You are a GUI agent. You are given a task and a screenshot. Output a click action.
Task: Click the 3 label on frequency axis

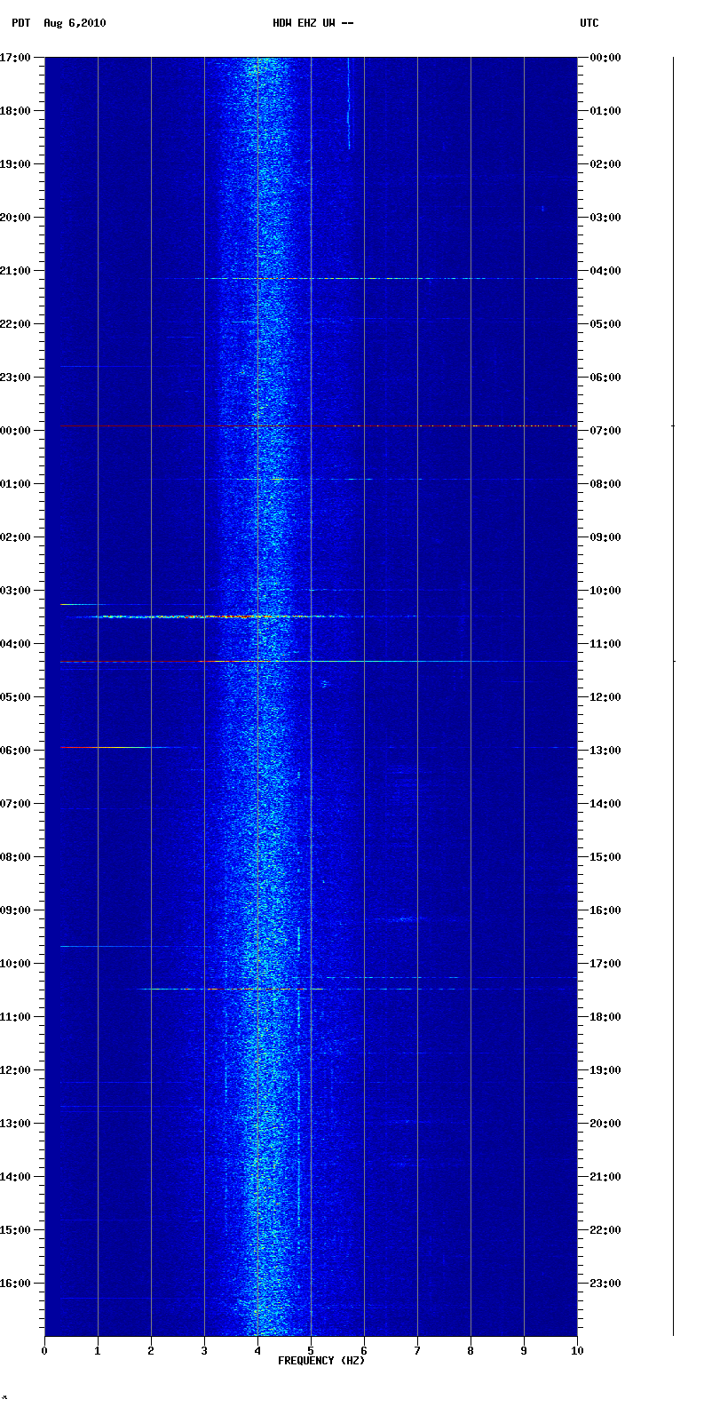204,1351
